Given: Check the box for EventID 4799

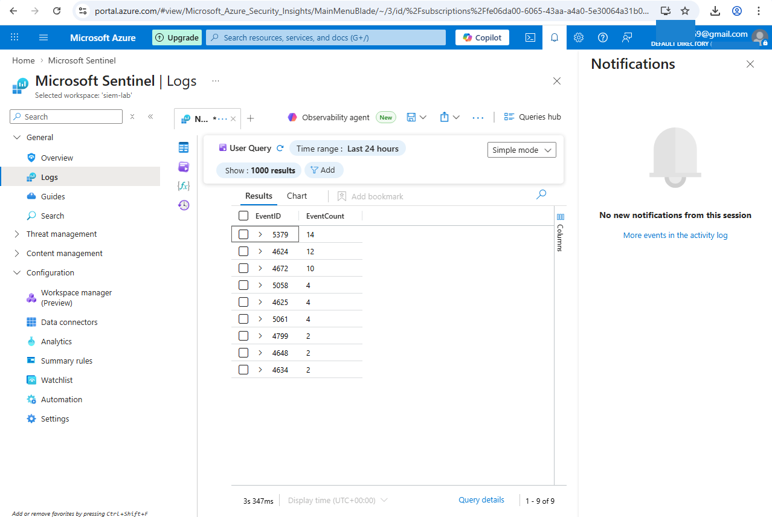Looking at the screenshot, I should (x=243, y=336).
